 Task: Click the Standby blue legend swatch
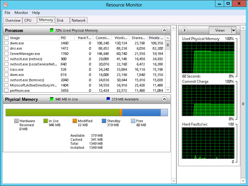(x=104, y=121)
